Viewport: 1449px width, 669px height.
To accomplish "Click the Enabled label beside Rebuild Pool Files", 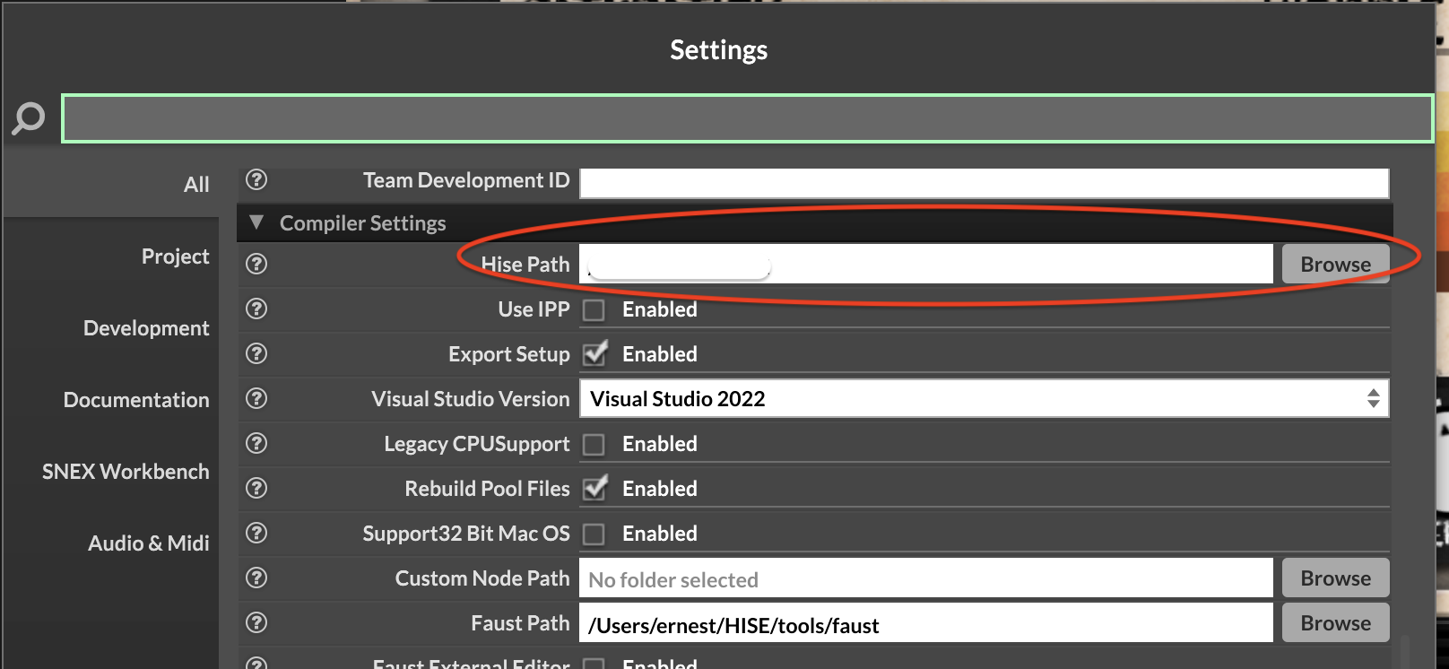I will tap(660, 489).
